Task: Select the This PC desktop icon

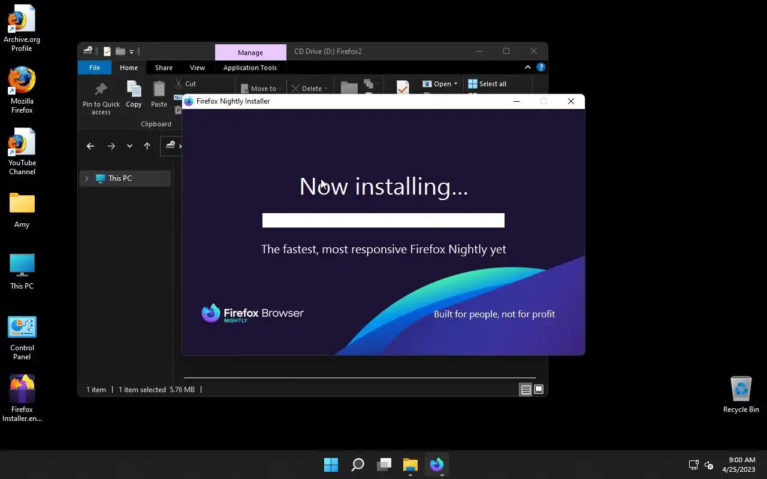Action: pyautogui.click(x=22, y=271)
